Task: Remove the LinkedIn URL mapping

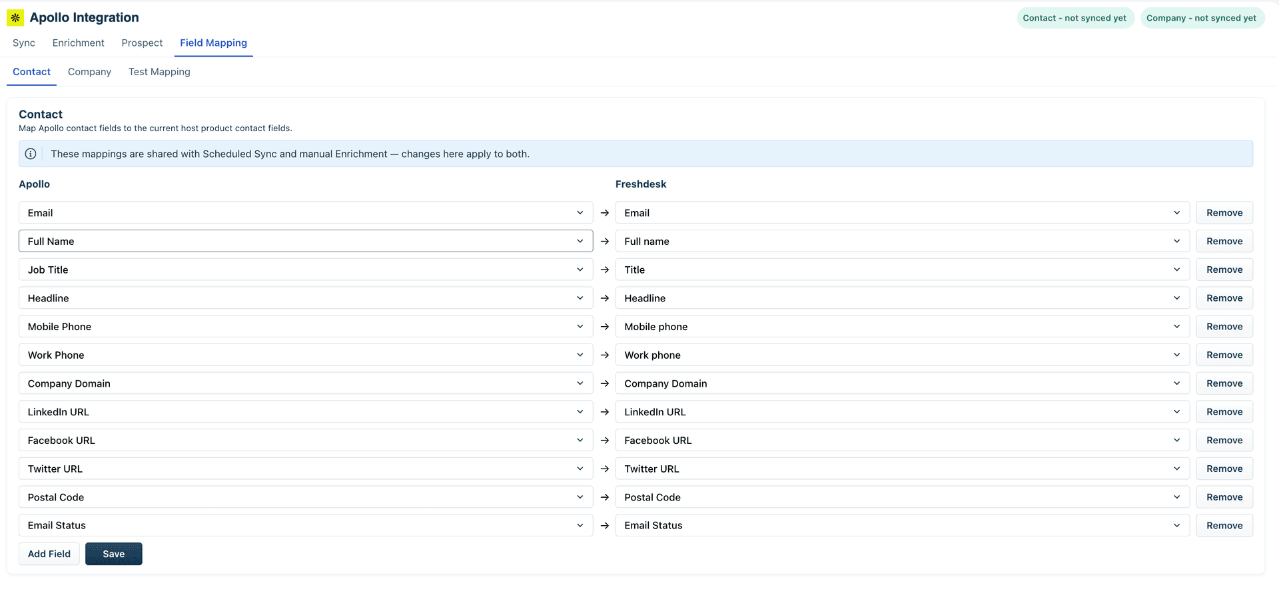Action: [x=1224, y=412]
